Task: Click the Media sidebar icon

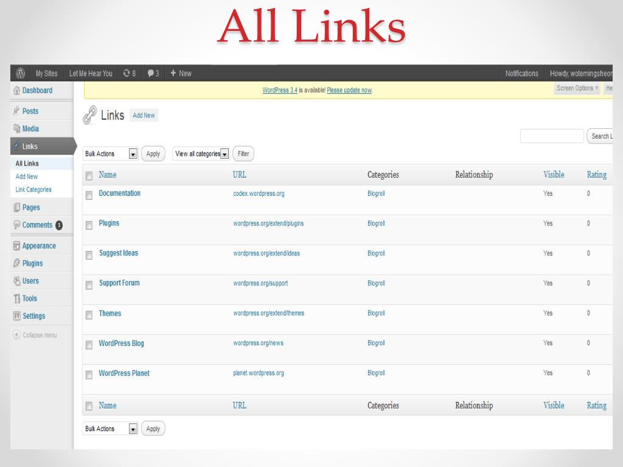Action: (16, 129)
